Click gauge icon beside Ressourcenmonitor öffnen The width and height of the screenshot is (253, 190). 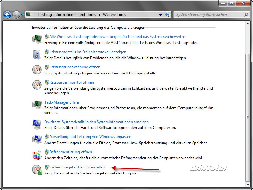(x=37, y=85)
